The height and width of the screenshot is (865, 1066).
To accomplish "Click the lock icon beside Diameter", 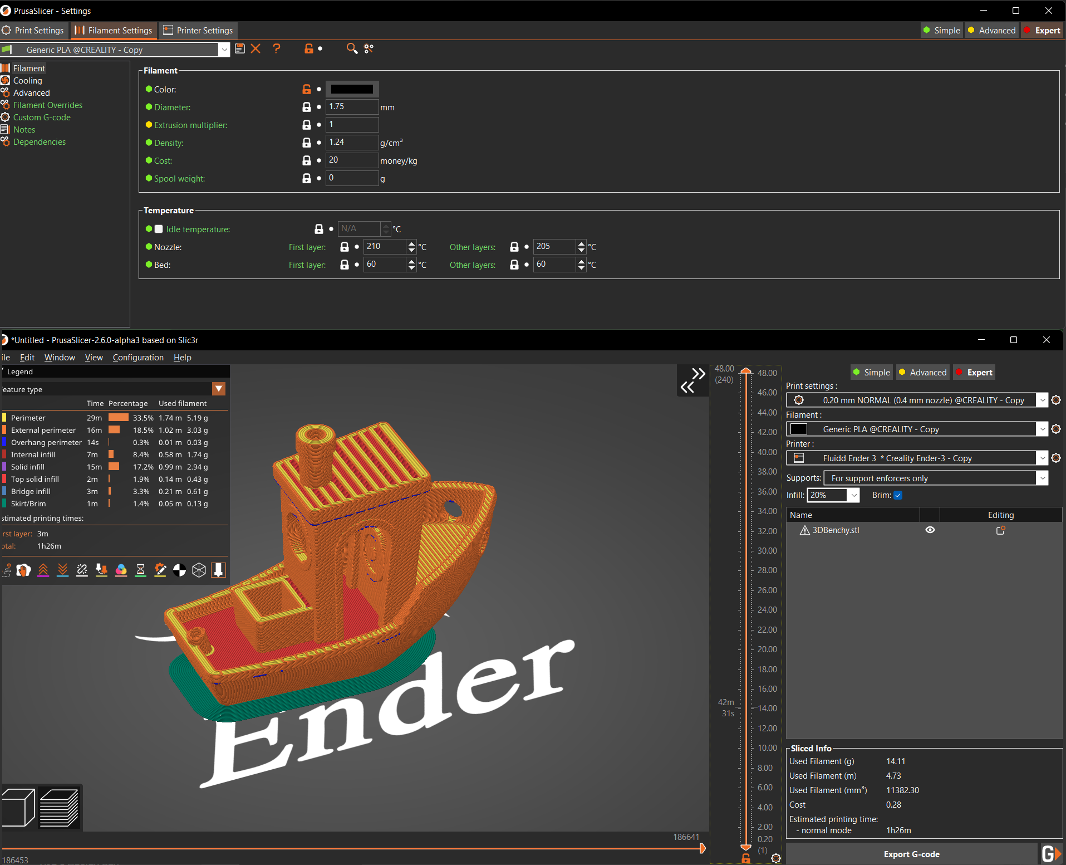I will pyautogui.click(x=306, y=107).
